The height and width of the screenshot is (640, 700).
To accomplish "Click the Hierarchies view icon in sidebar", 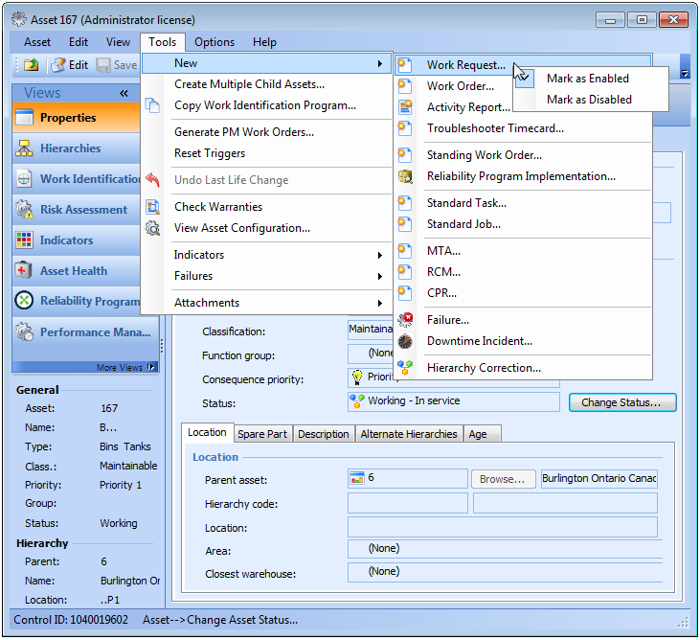I will tap(25, 149).
